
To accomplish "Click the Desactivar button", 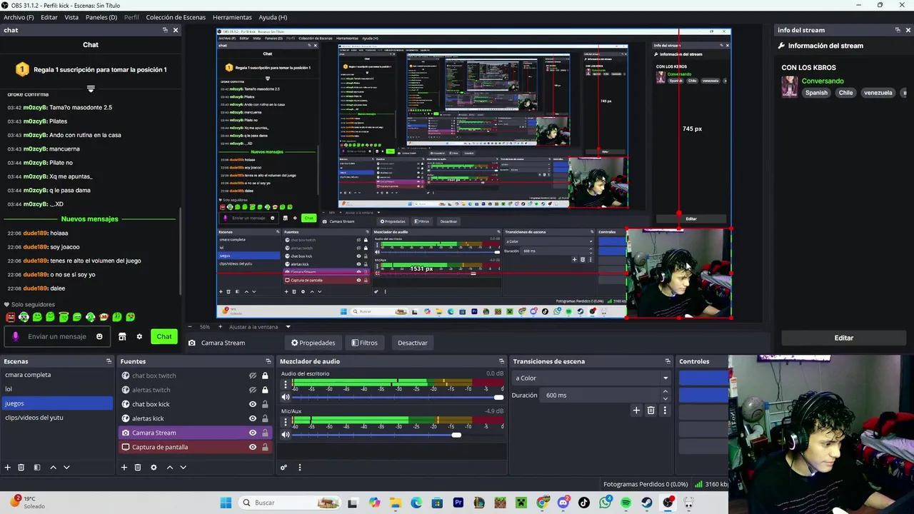I will (x=413, y=343).
